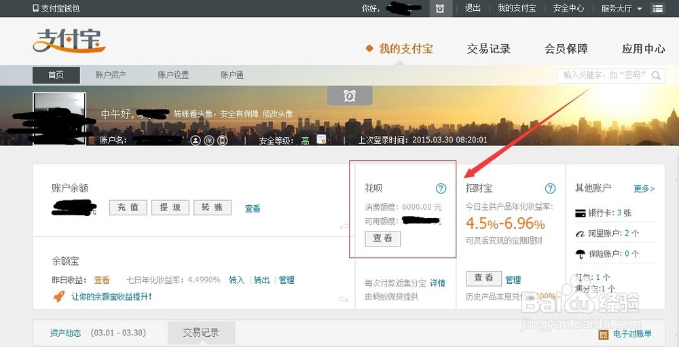This screenshot has width=679, height=347.
Task: Click in the keyword search field
Action: point(604,75)
